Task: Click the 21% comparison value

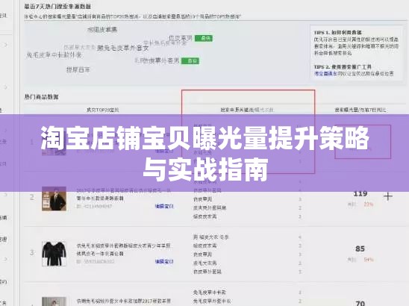Action: click(x=369, y=204)
